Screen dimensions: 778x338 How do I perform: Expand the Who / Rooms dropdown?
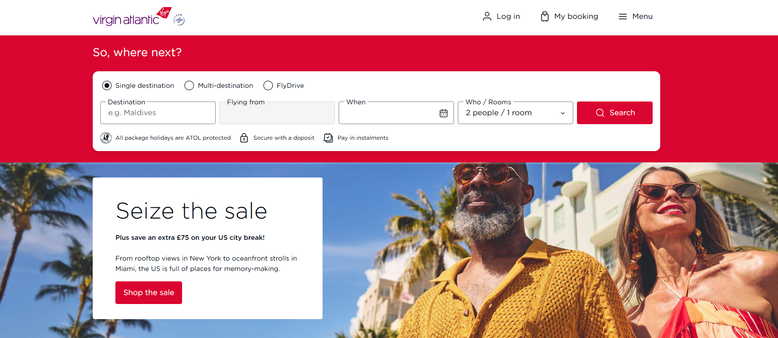(516, 113)
